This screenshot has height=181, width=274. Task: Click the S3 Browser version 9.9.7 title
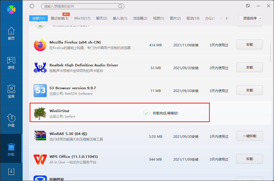coord(73,88)
